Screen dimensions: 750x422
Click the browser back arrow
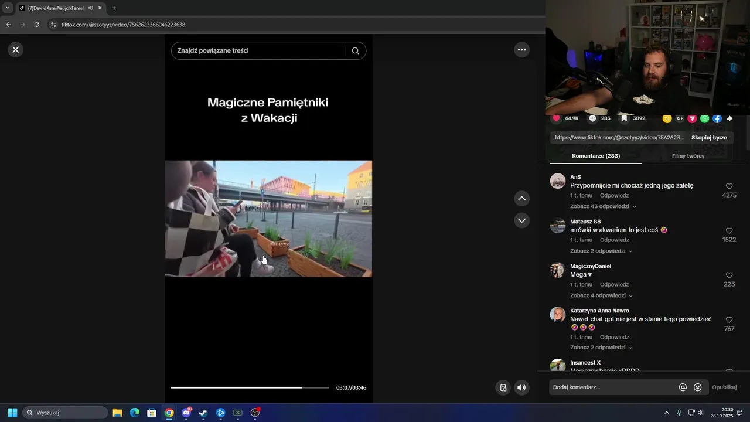(x=8, y=25)
